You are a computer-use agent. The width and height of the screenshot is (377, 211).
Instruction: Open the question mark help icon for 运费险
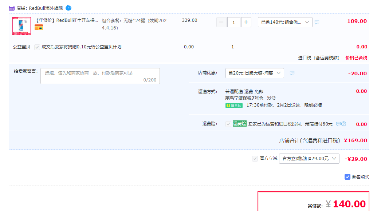coord(344,124)
